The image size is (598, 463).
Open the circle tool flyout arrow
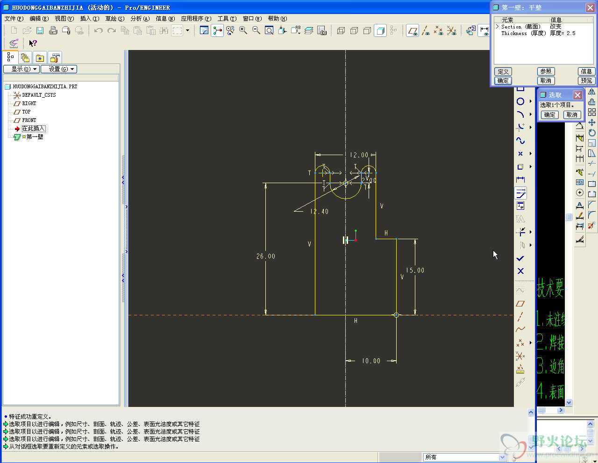coord(531,101)
